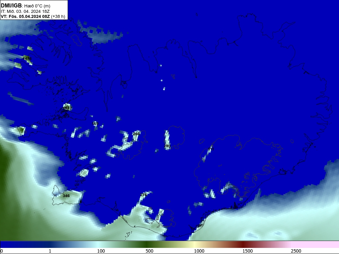The width and height of the screenshot is (339, 254).
Task: Click the 0 tick on the color scale
Action: pos(2,251)
